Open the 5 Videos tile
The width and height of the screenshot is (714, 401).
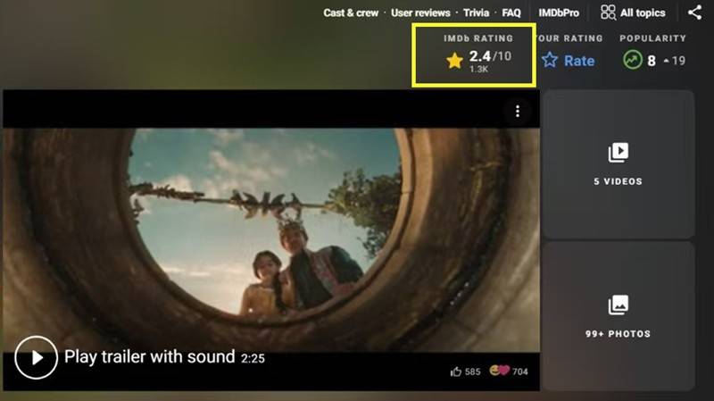pyautogui.click(x=618, y=164)
